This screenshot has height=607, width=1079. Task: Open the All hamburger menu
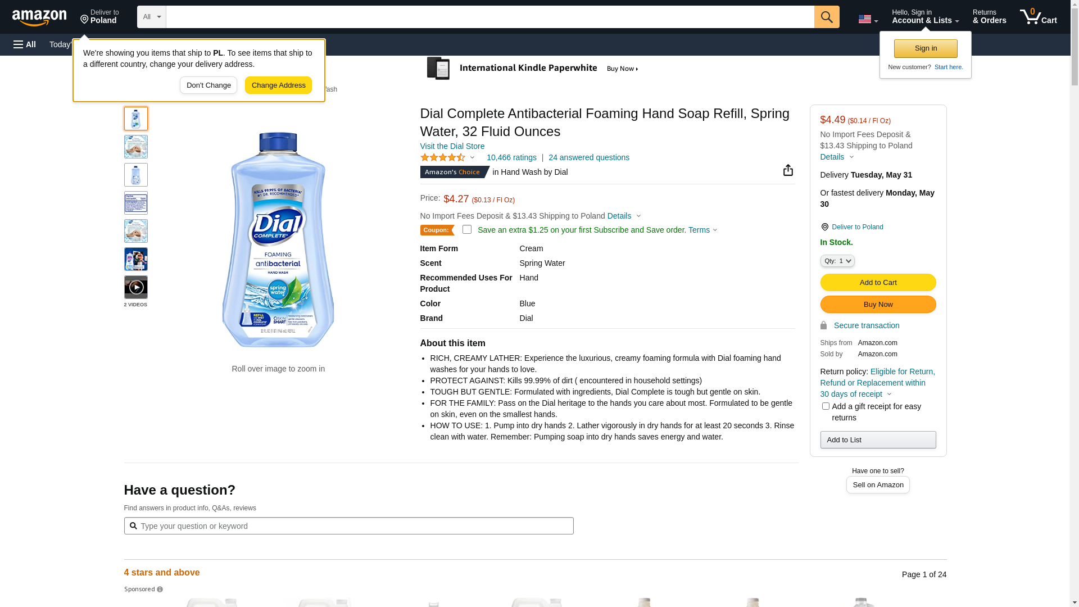coord(25,44)
